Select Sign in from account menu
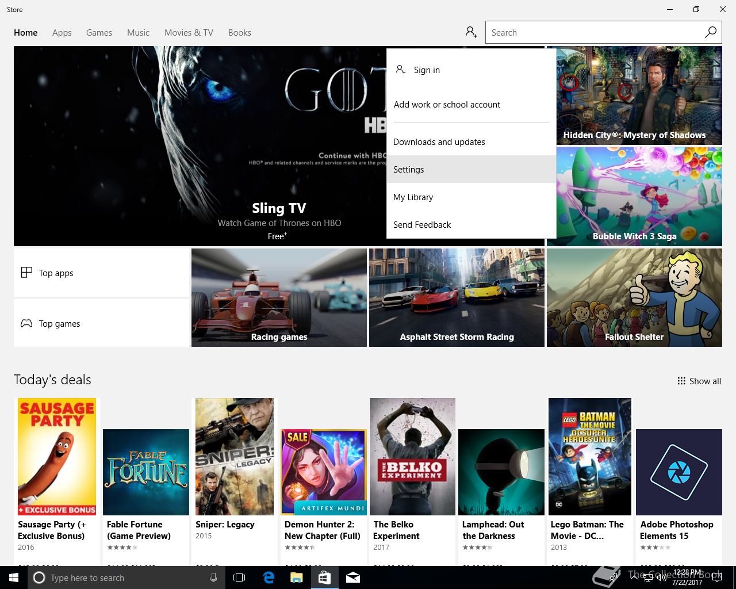Viewport: 736px width, 589px height. [x=471, y=70]
